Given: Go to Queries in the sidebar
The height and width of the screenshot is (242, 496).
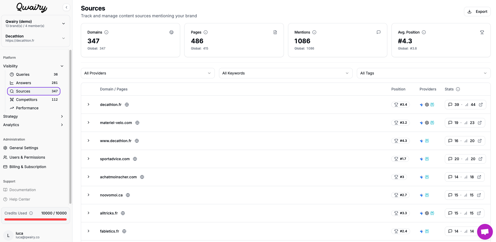Looking at the screenshot, I should [34, 74].
